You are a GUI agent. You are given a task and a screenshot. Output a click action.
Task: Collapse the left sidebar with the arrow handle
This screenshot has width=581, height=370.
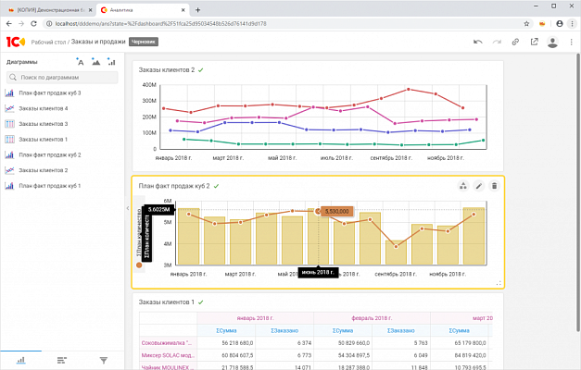pyautogui.click(x=127, y=209)
